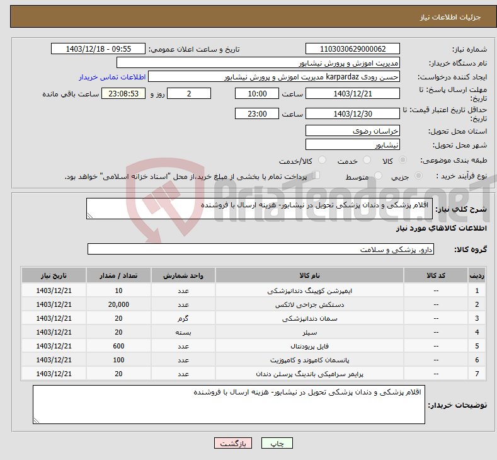This screenshot has height=460, width=497.
Task: Click the جزئیات اطلاعات نیاز page header
Action: coord(450,17)
